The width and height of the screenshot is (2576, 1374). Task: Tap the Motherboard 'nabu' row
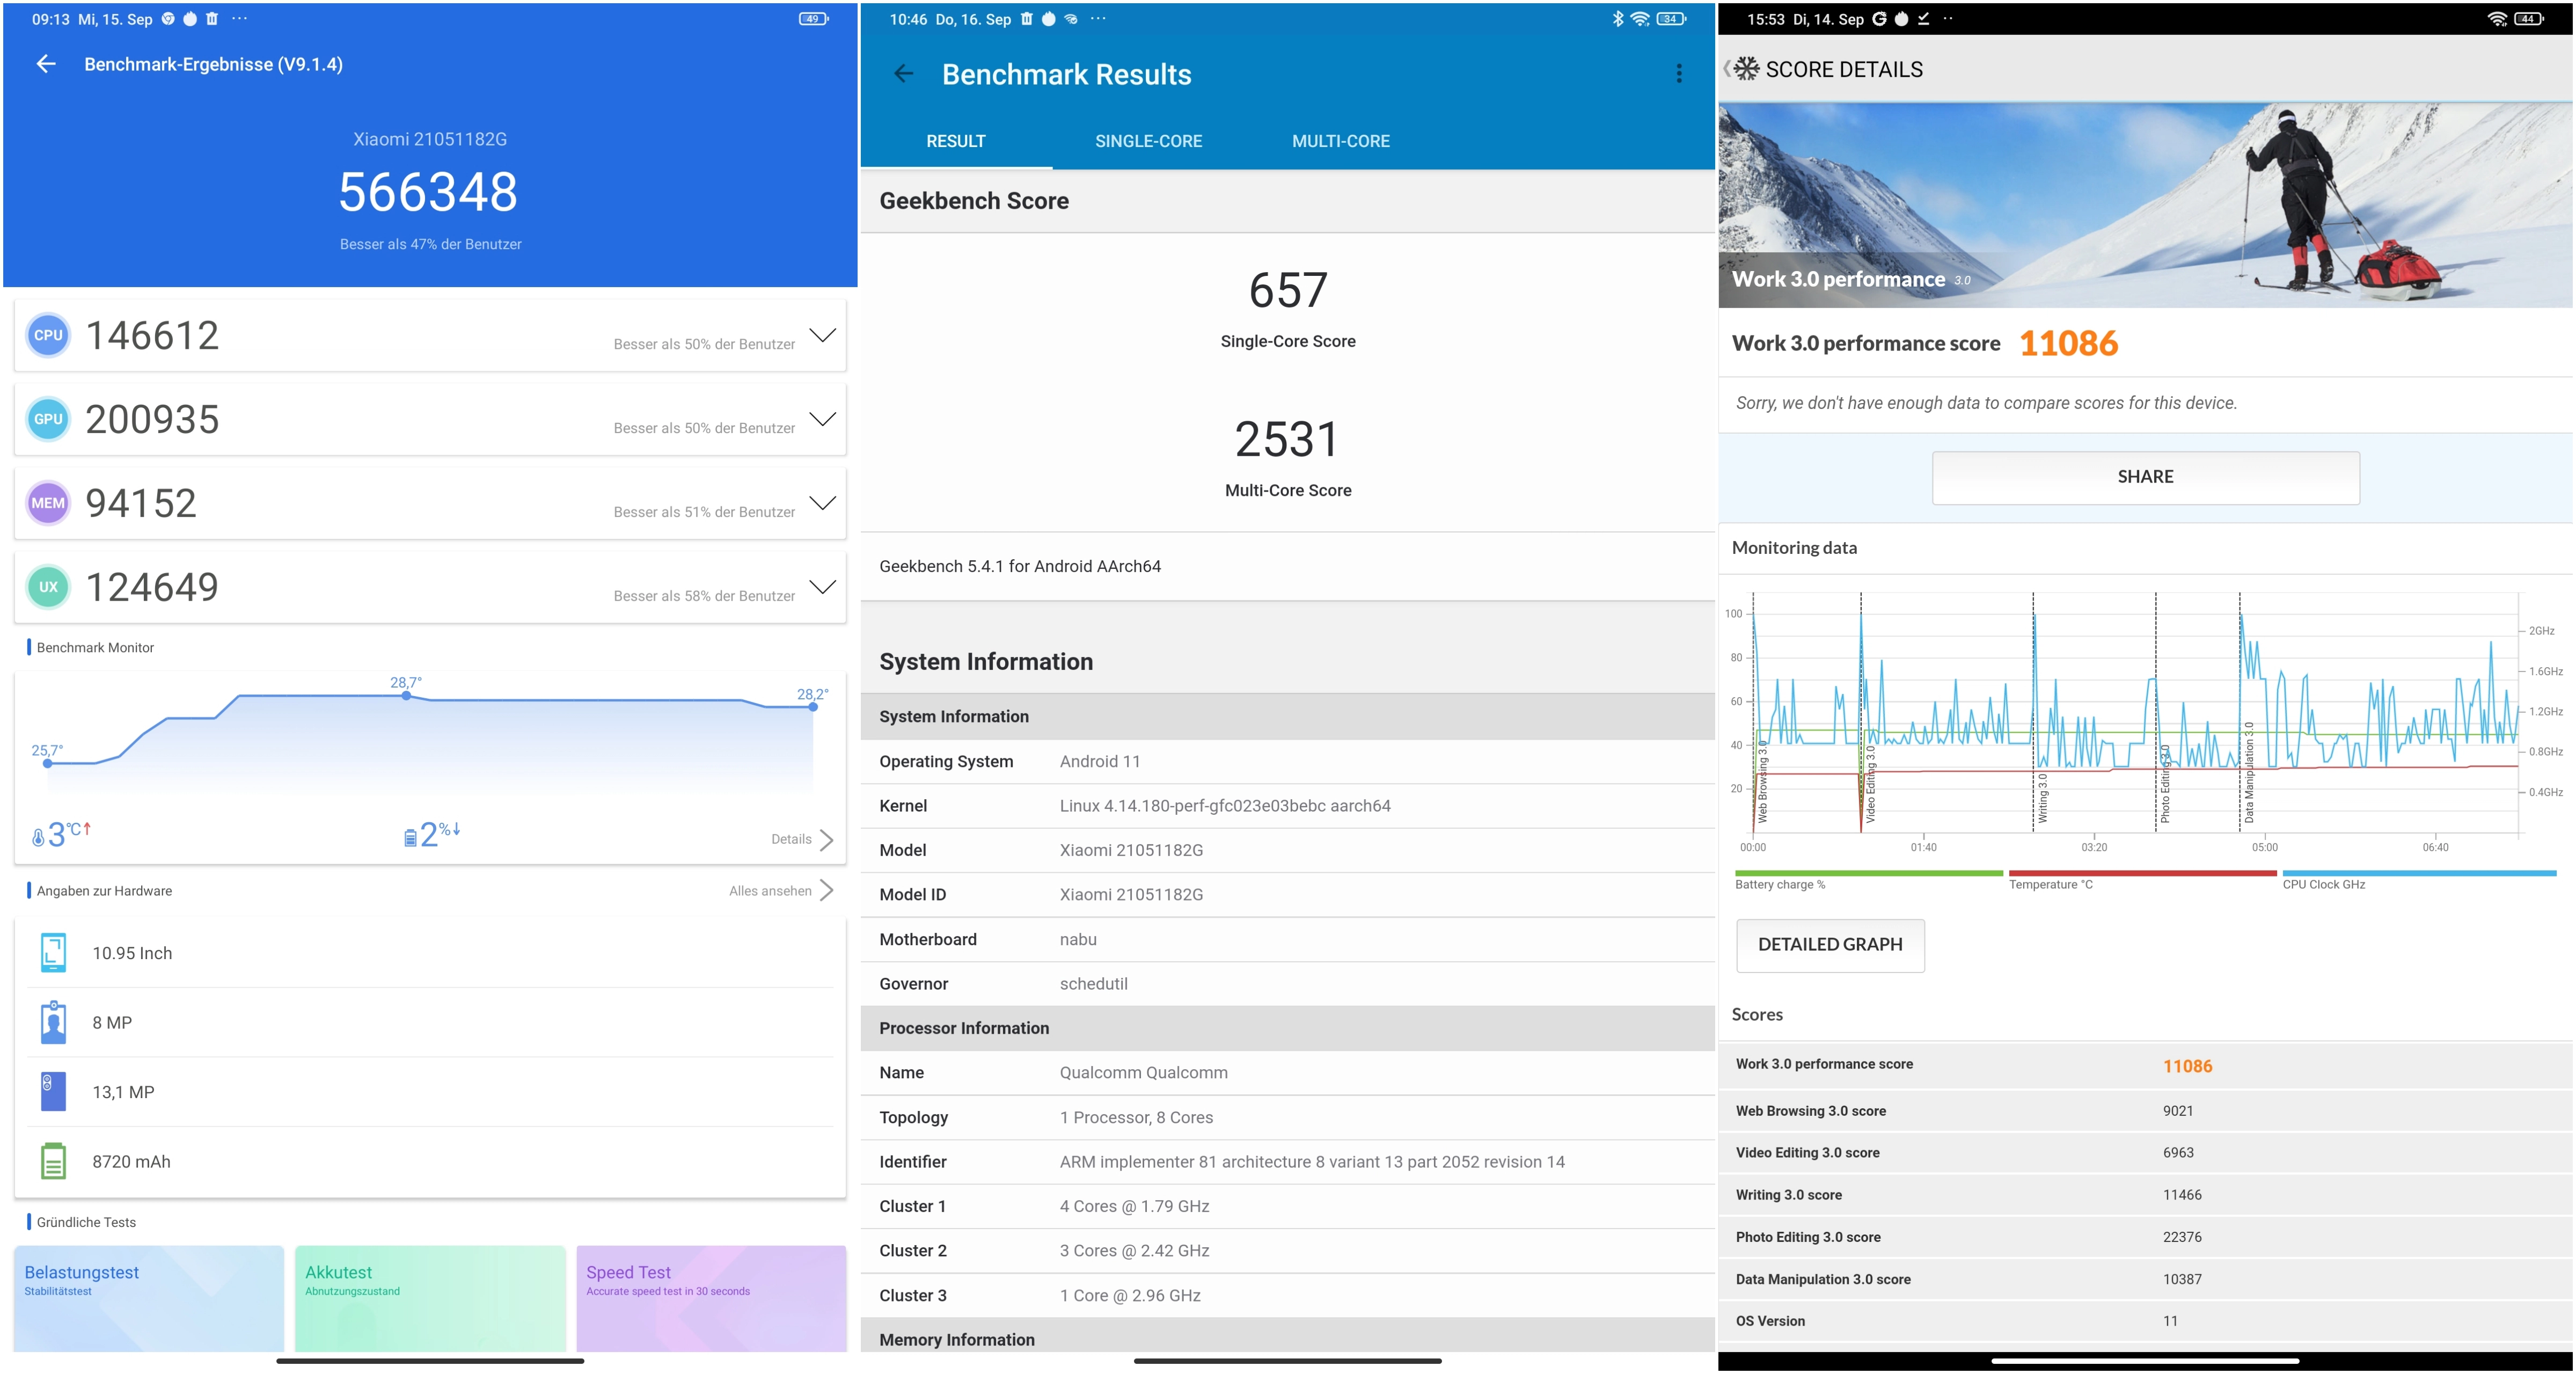click(x=1288, y=940)
